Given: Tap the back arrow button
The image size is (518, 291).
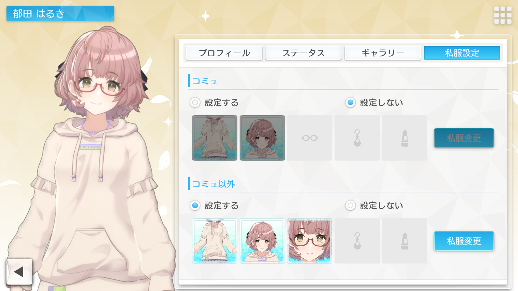Looking at the screenshot, I should pyautogui.click(x=19, y=272).
